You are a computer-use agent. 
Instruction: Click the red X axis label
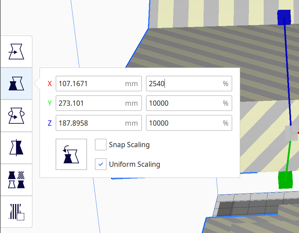pos(50,84)
